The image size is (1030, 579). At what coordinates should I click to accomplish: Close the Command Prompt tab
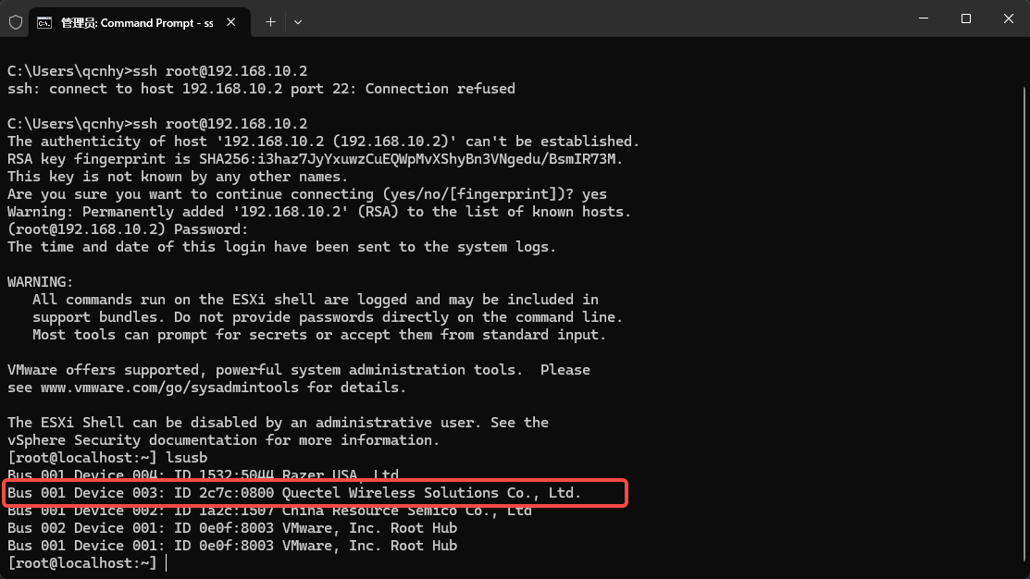click(x=231, y=22)
